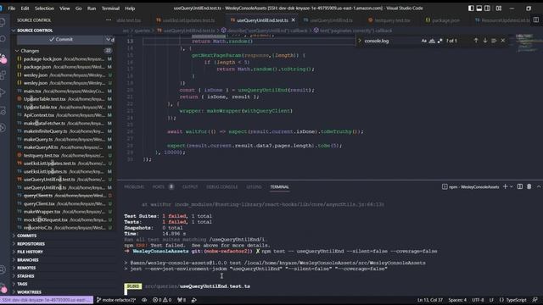Image resolution: width=543 pixels, height=305 pixels.
Task: Expand the BRANCHES section
Action: tap(28, 260)
